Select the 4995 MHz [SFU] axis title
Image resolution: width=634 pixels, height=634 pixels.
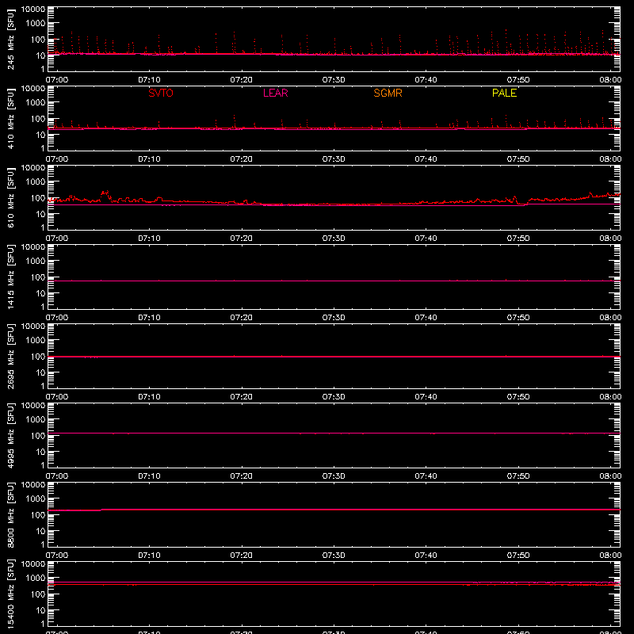[10, 435]
